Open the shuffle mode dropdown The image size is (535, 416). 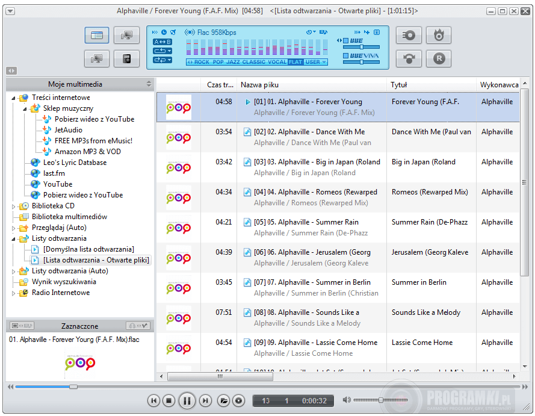click(162, 60)
